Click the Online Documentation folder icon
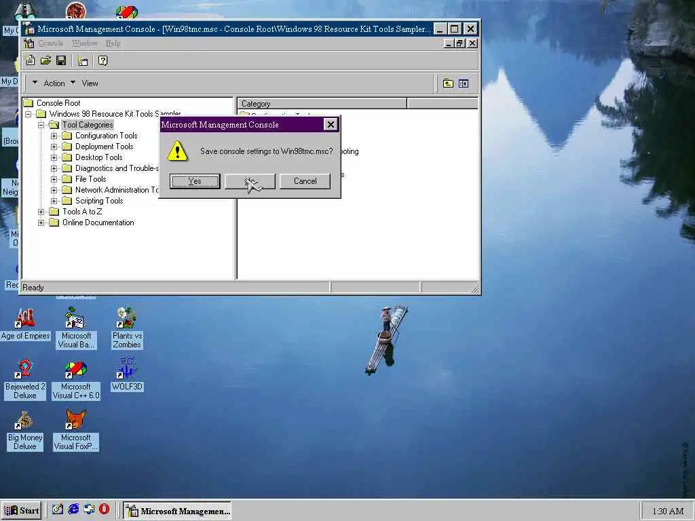The image size is (695, 521). pyautogui.click(x=54, y=223)
